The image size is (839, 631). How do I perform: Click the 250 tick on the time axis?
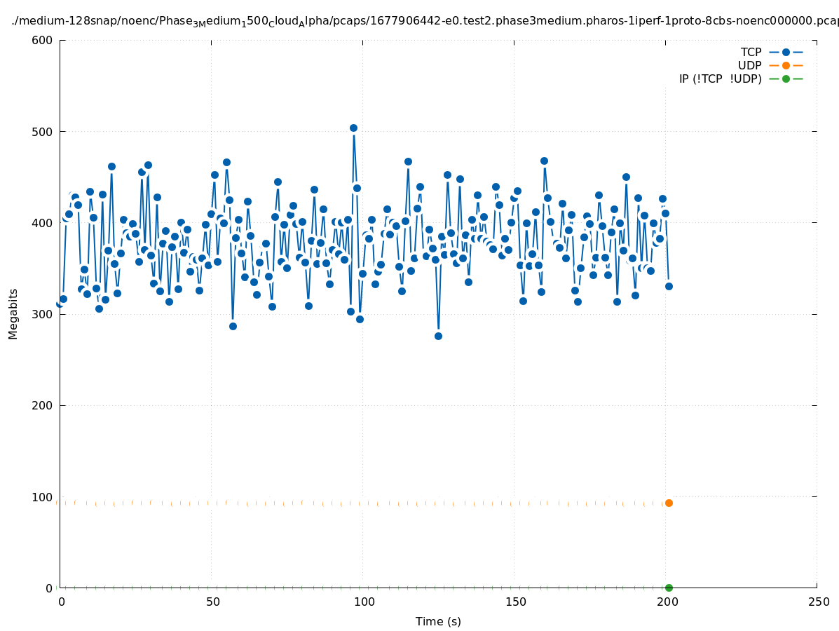click(x=817, y=602)
